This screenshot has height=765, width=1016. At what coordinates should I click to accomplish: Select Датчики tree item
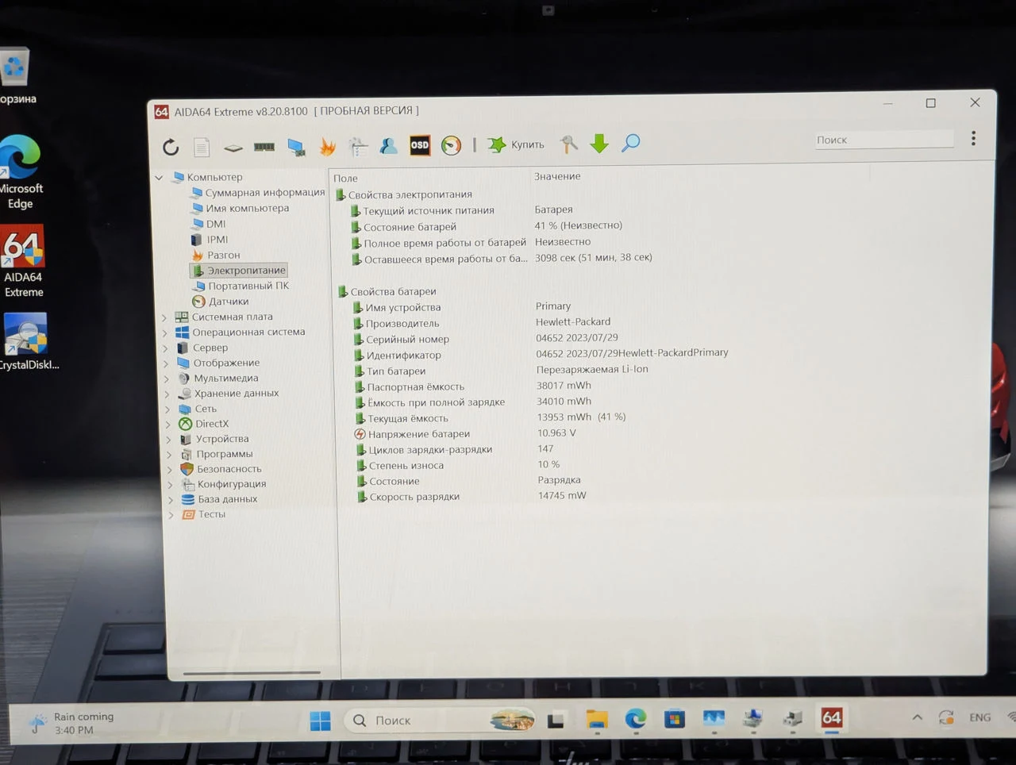pos(221,302)
